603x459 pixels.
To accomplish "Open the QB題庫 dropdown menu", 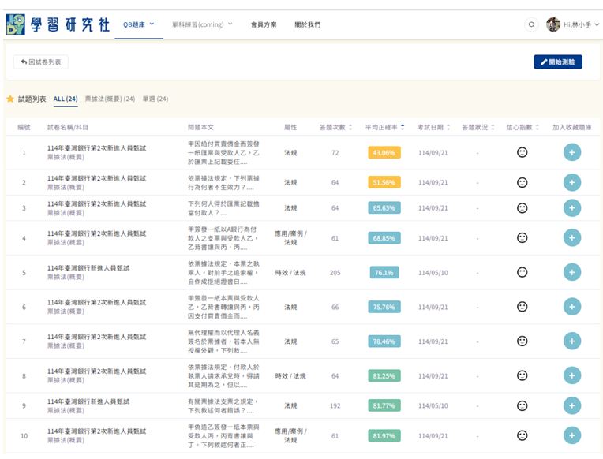I will (138, 24).
